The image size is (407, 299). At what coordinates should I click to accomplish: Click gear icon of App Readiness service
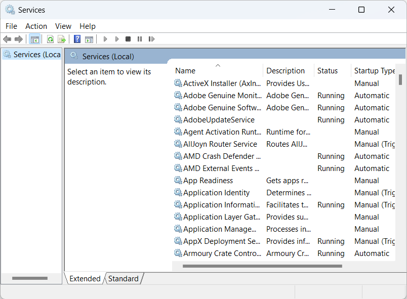(x=178, y=180)
